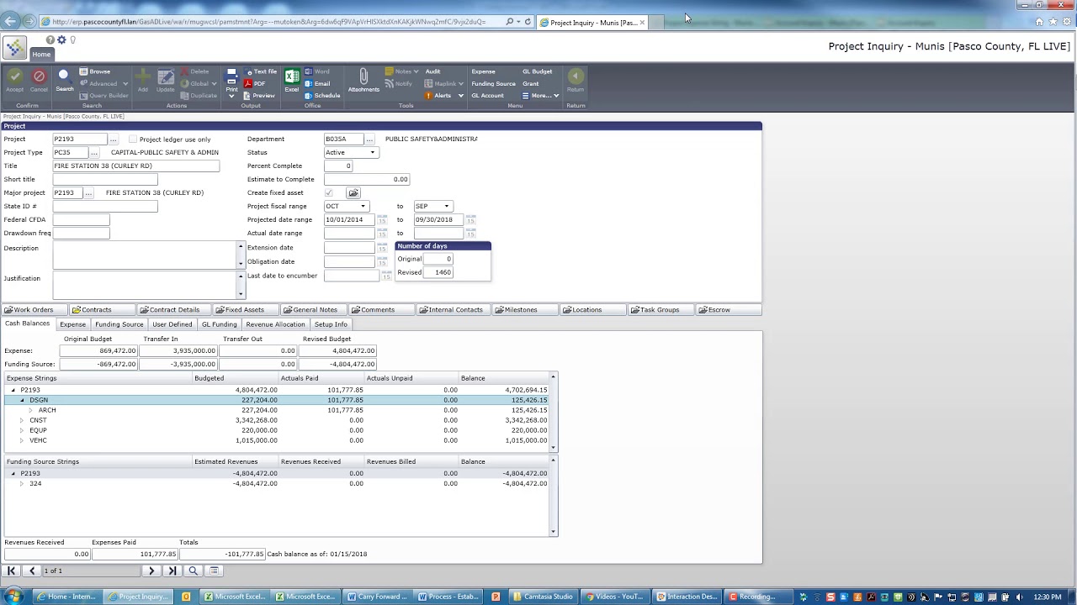Open the Department lookup ellipsis button

tap(369, 139)
